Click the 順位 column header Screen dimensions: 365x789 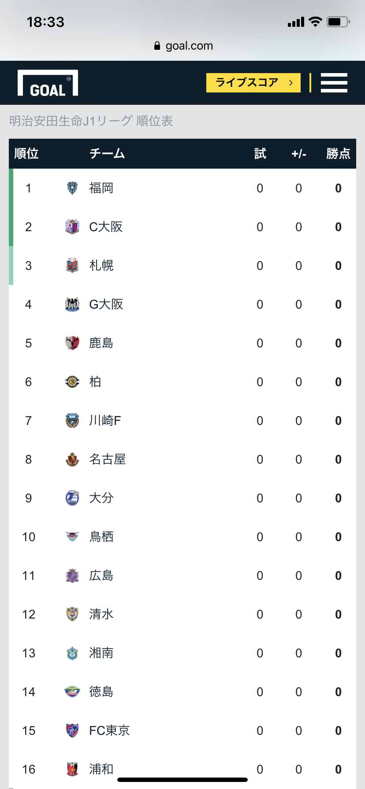pyautogui.click(x=26, y=154)
